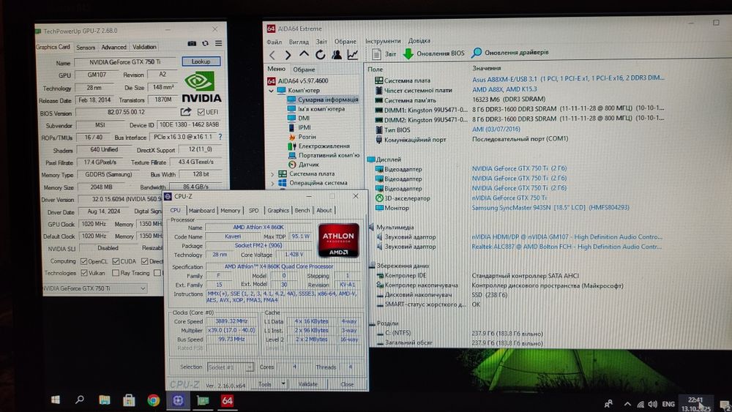Viewport: 732px width, 412px height.
Task: Click Оновлення BIOS green arrow button
Action: (x=433, y=53)
